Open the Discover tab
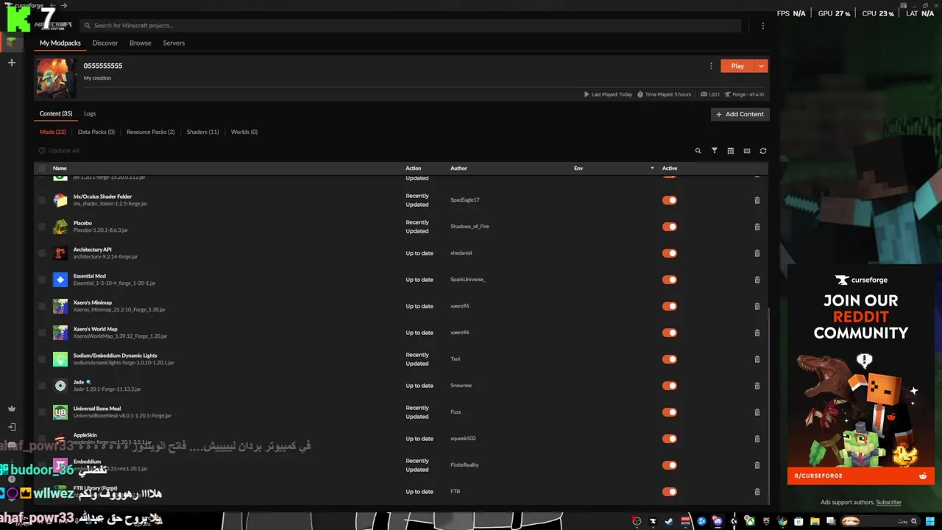 [105, 43]
